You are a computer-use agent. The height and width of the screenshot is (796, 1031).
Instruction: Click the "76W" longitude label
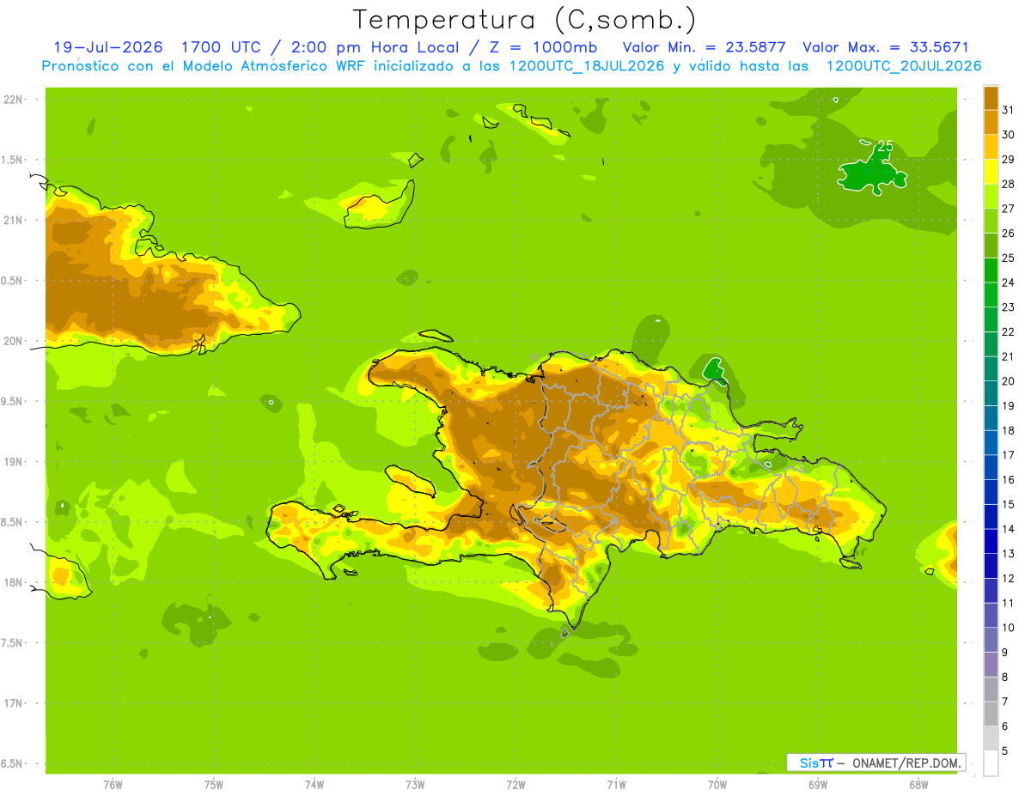[113, 785]
